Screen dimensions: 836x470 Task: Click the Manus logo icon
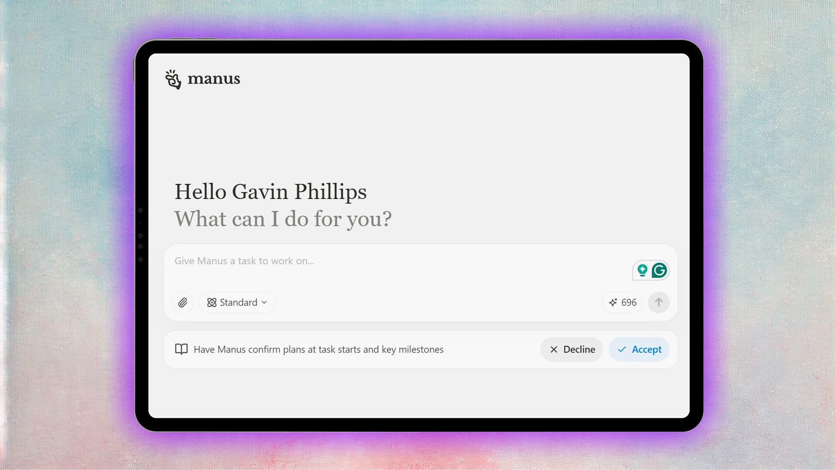tap(172, 79)
